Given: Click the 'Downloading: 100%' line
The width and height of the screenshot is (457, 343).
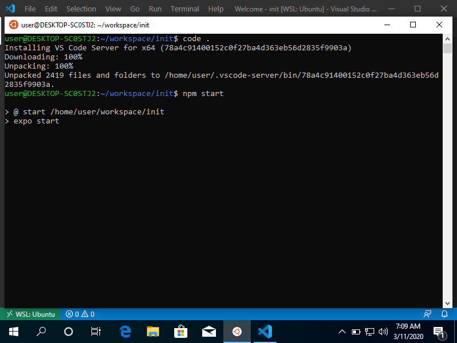Looking at the screenshot, I should pos(43,57).
